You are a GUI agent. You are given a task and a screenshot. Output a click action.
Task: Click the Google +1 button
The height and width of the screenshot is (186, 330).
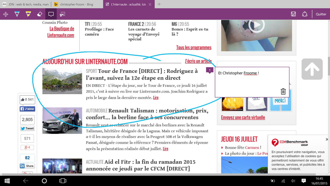coord(27,147)
